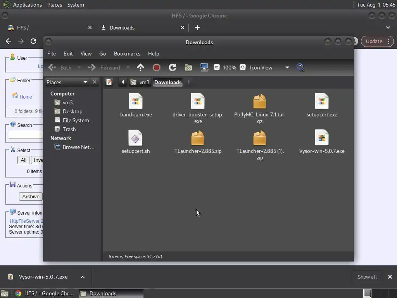Open the Help menu
This screenshot has width=397, height=298.
[x=154, y=54]
